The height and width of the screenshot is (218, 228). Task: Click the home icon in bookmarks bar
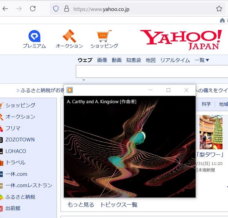point(222,20)
